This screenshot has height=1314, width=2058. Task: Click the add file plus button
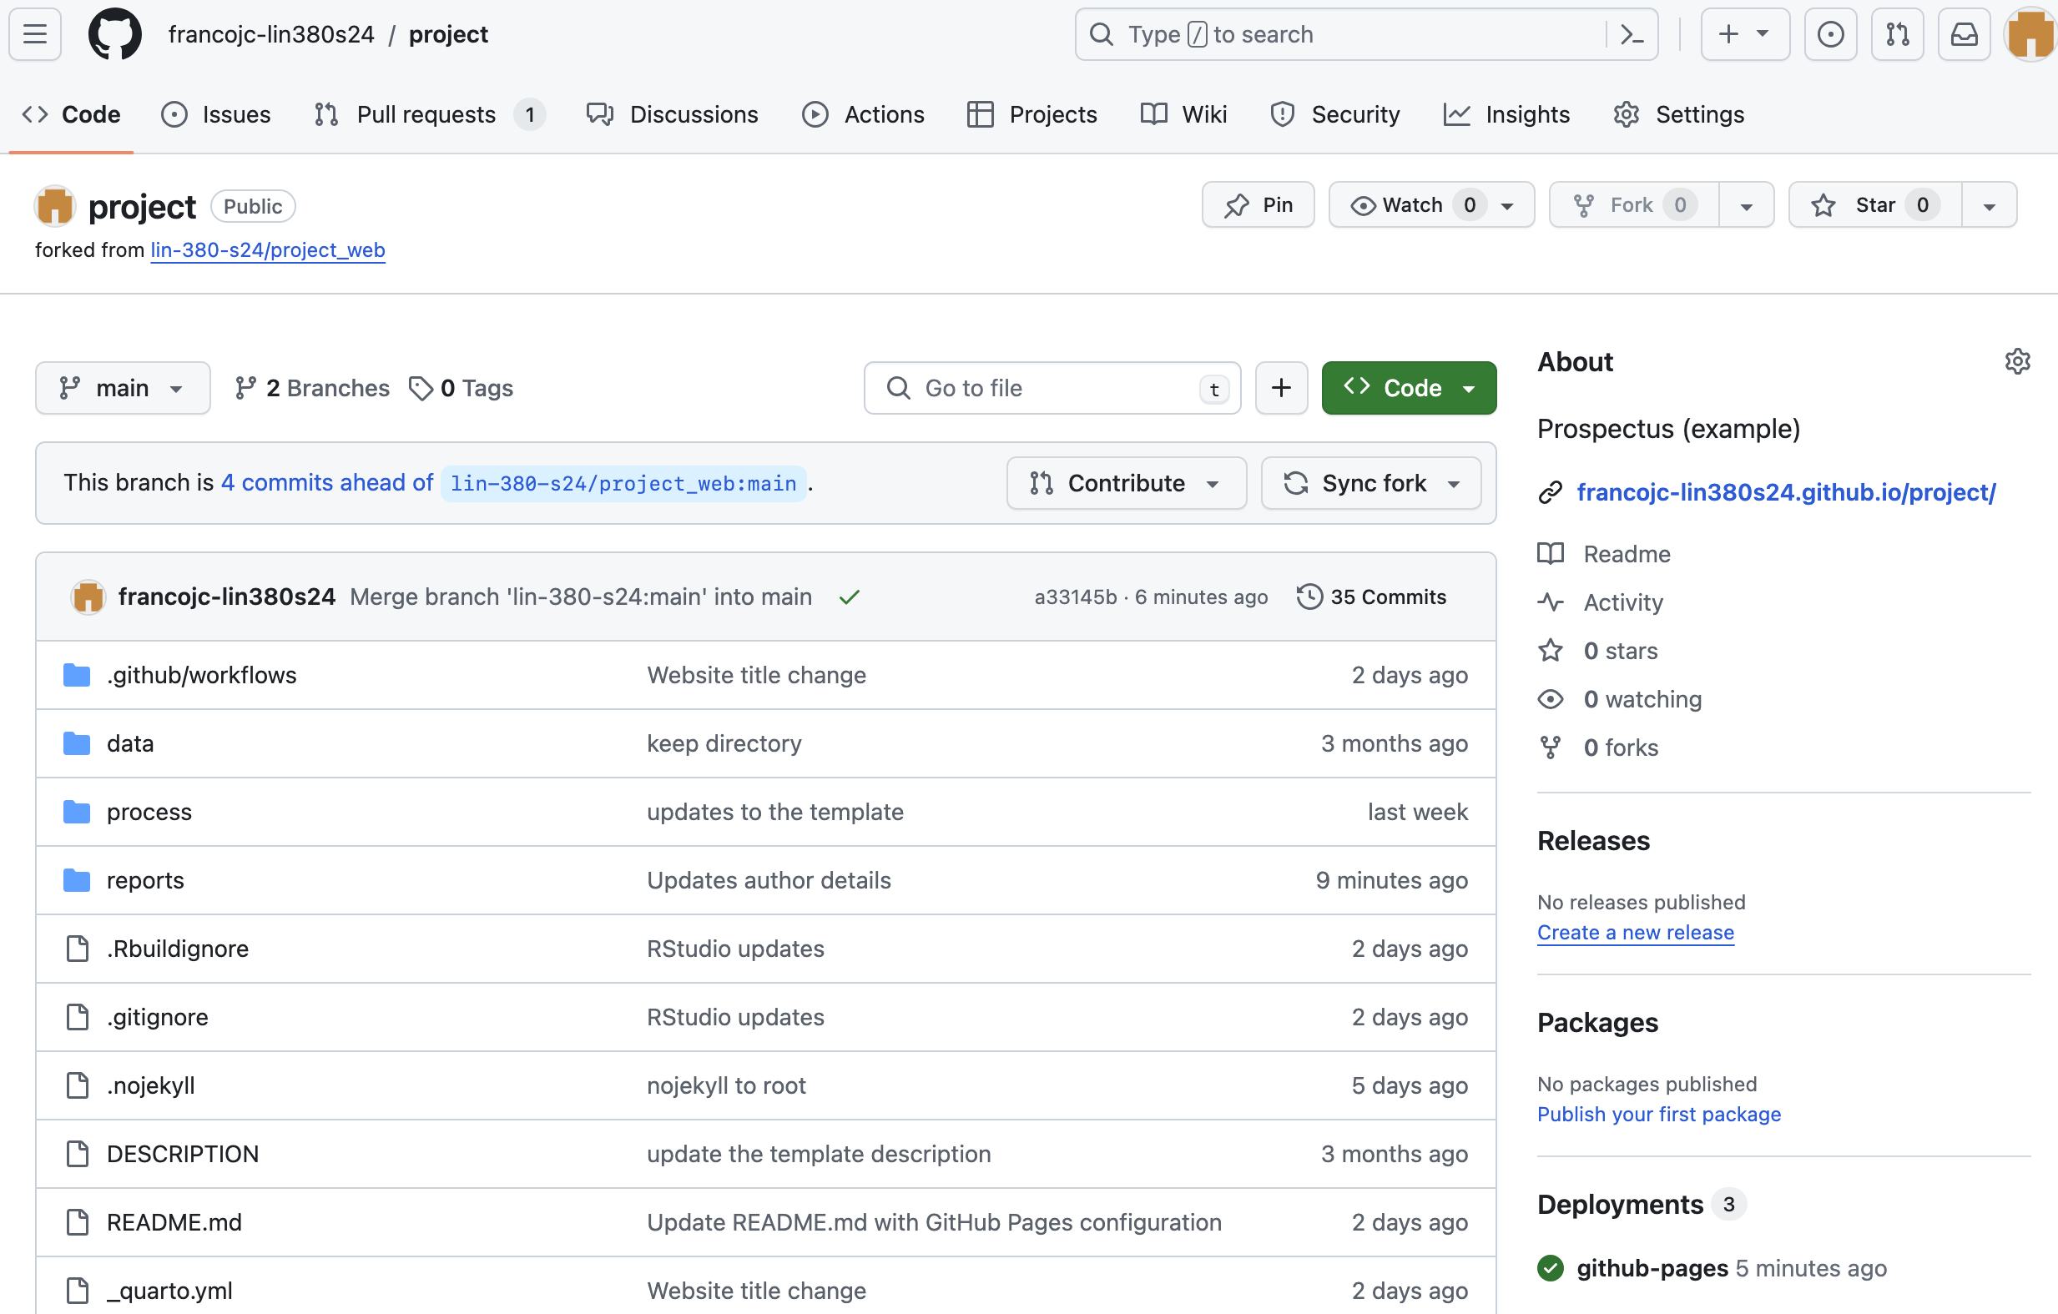click(1280, 388)
